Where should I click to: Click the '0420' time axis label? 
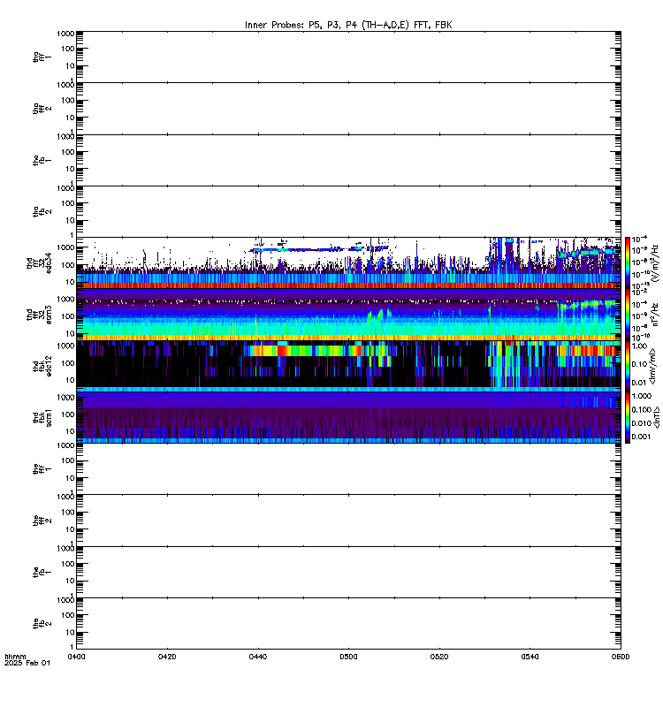(x=167, y=657)
